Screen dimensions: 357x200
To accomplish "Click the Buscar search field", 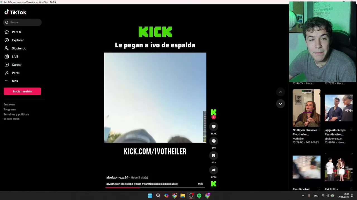I will coord(22,22).
